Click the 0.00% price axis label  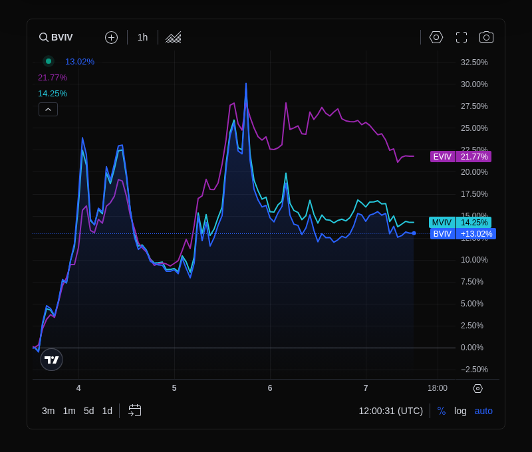click(472, 348)
